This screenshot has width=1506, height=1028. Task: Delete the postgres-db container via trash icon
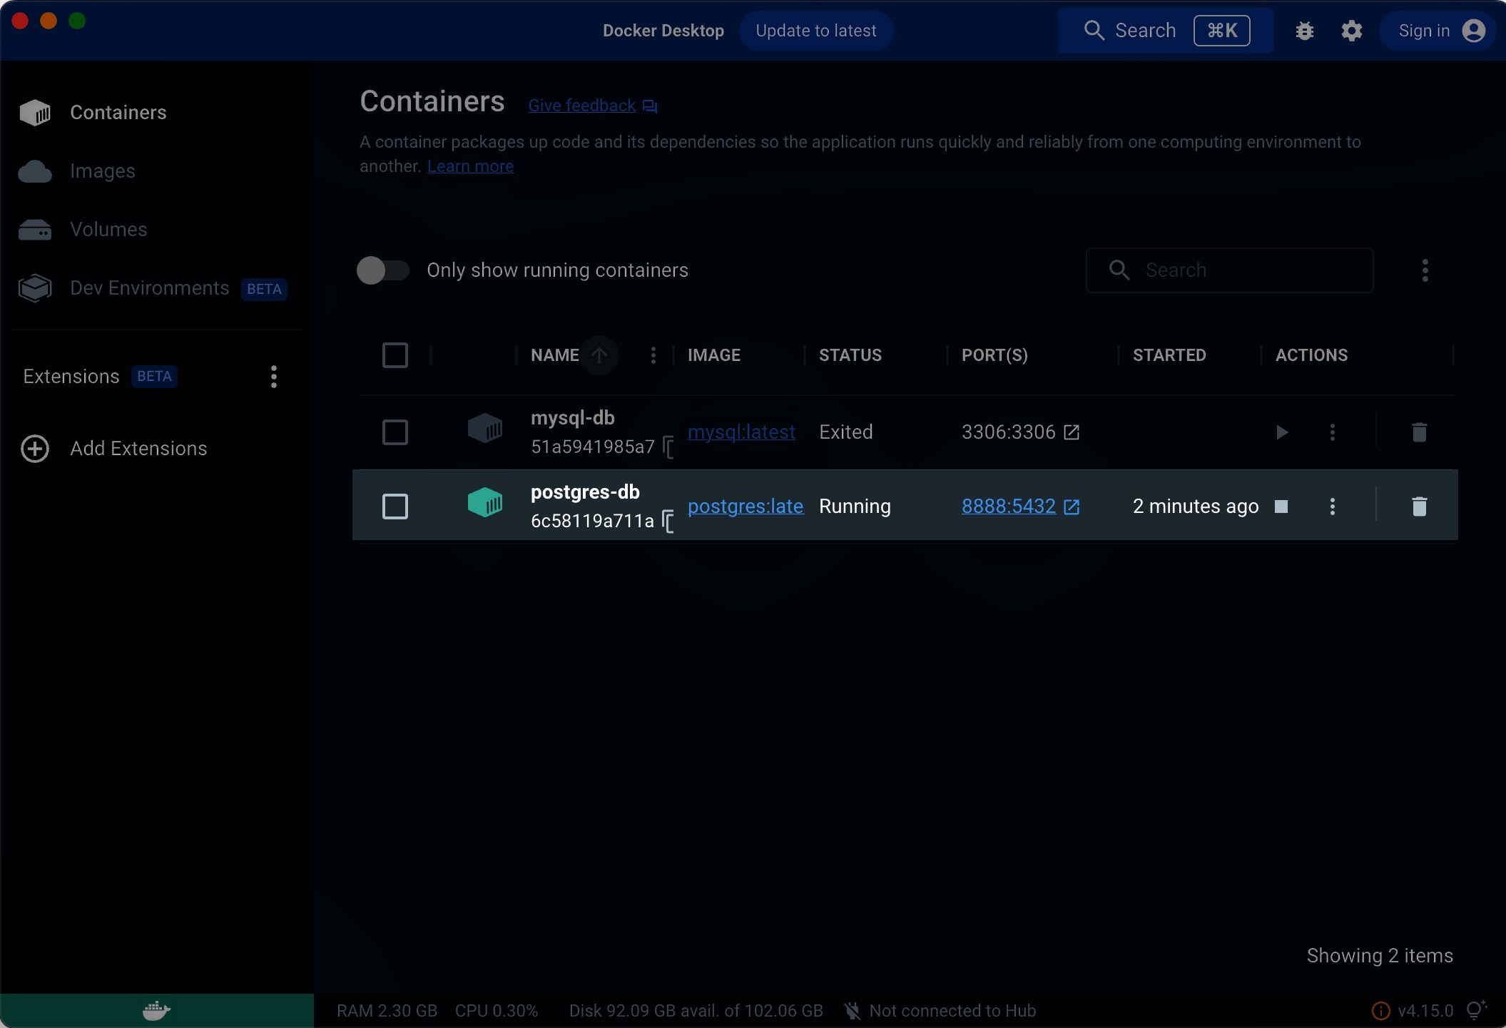click(x=1419, y=507)
